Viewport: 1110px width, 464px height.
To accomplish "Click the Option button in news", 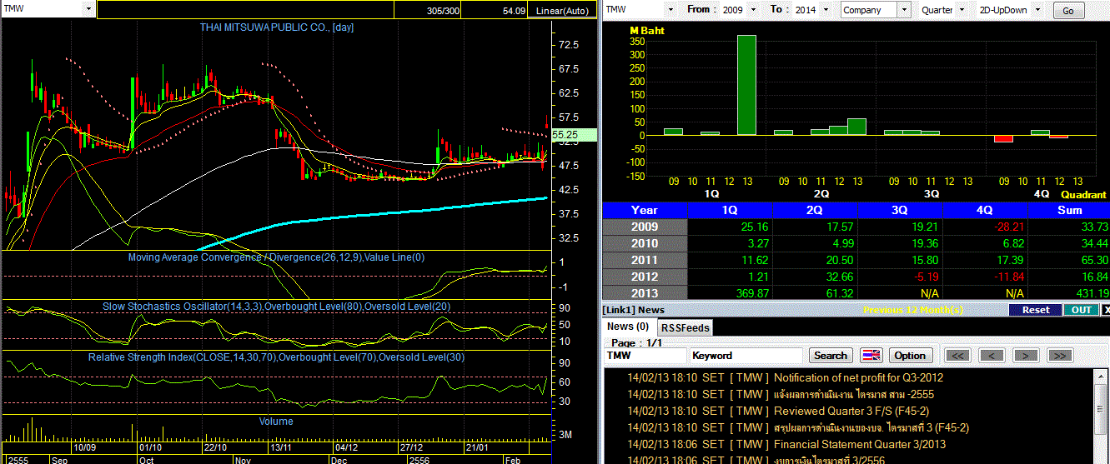I will click(910, 356).
